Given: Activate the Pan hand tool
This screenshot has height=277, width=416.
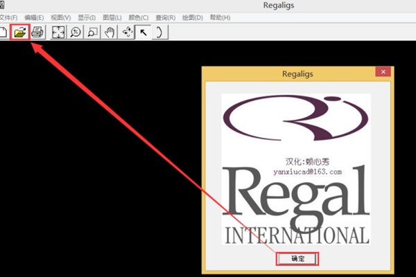Looking at the screenshot, I should 109,32.
